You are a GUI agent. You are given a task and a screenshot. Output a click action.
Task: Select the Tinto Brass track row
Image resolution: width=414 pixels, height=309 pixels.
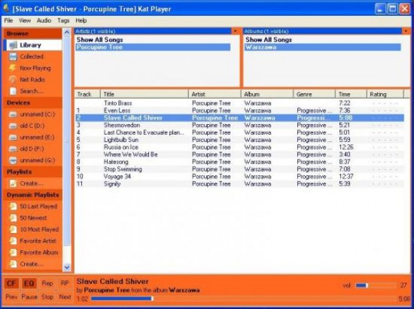coord(239,103)
